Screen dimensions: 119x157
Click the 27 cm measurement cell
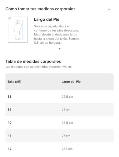tap(66, 136)
